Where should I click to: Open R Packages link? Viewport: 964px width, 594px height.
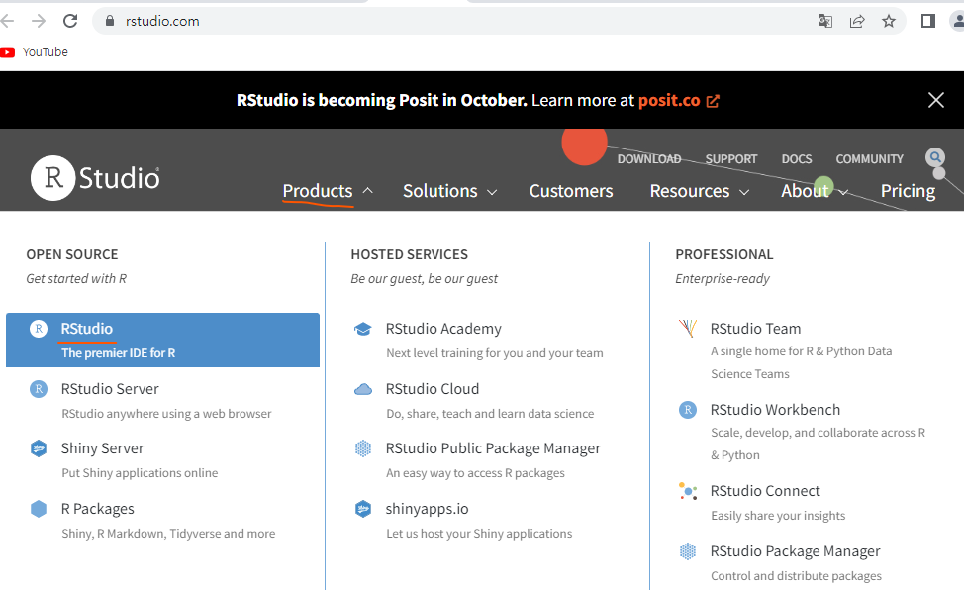97,509
